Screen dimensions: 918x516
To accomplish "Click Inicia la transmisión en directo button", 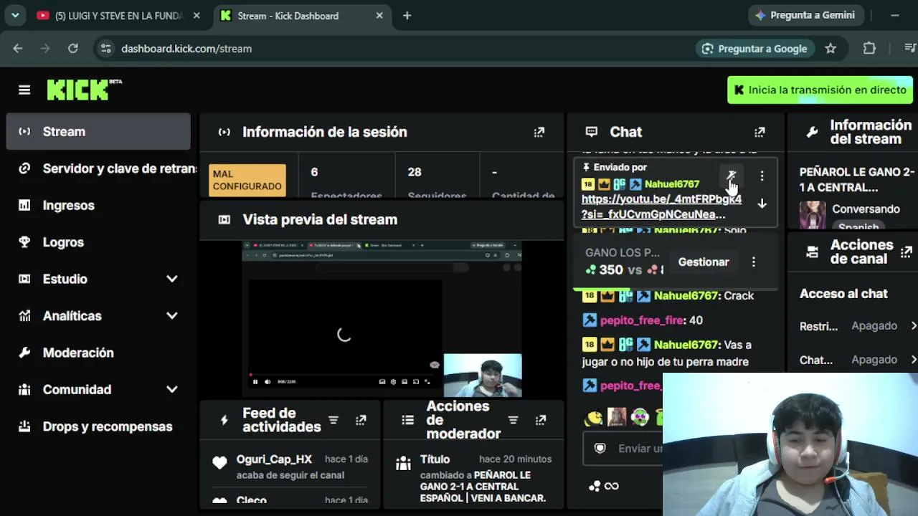I will tap(820, 90).
